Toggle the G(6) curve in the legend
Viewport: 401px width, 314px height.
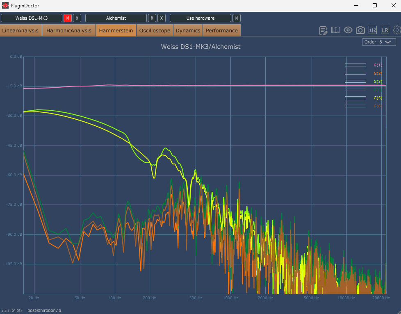[x=363, y=106]
